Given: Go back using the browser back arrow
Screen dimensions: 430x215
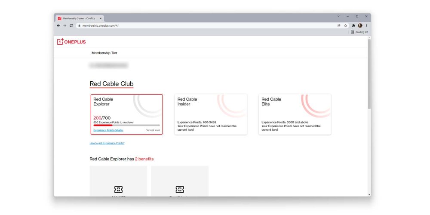Looking at the screenshot, I should 58,26.
